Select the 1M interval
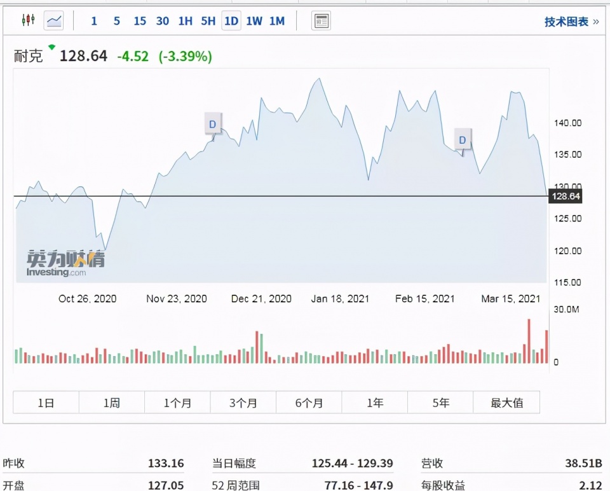The width and height of the screenshot is (610, 491). pos(276,21)
